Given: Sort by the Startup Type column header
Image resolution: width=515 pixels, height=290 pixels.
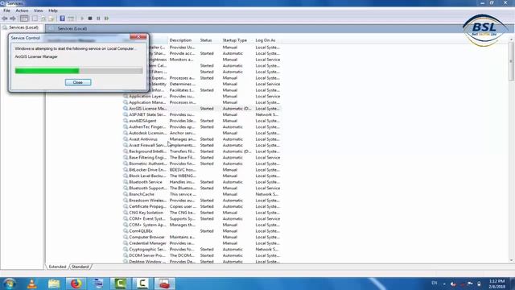Looking at the screenshot, I should [x=234, y=40].
